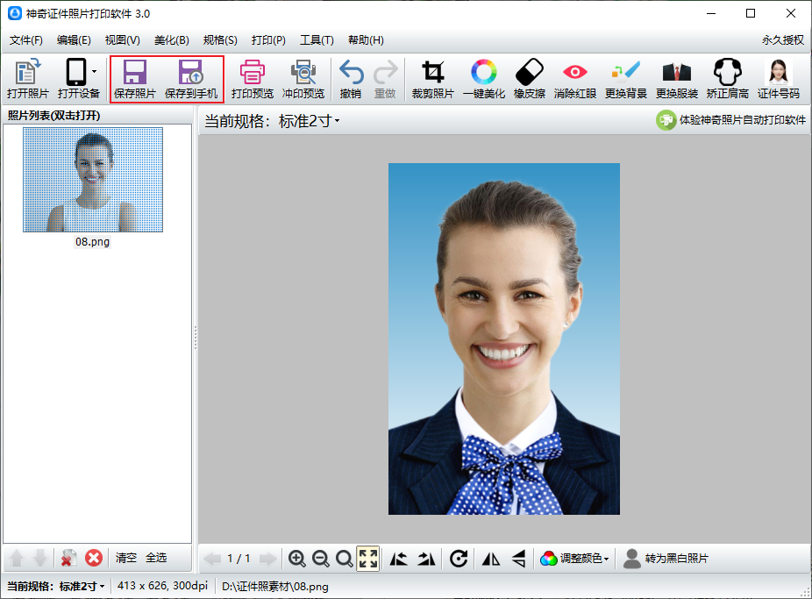Image resolution: width=812 pixels, height=599 pixels.
Task: Move photo up with up arrow
Action: [x=17, y=558]
